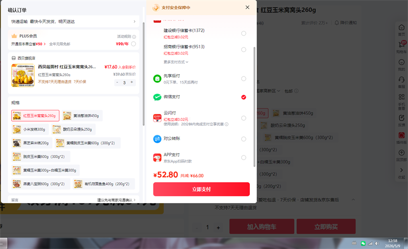Open the feedback edit icon
The image size is (408, 249).
(x=401, y=118)
